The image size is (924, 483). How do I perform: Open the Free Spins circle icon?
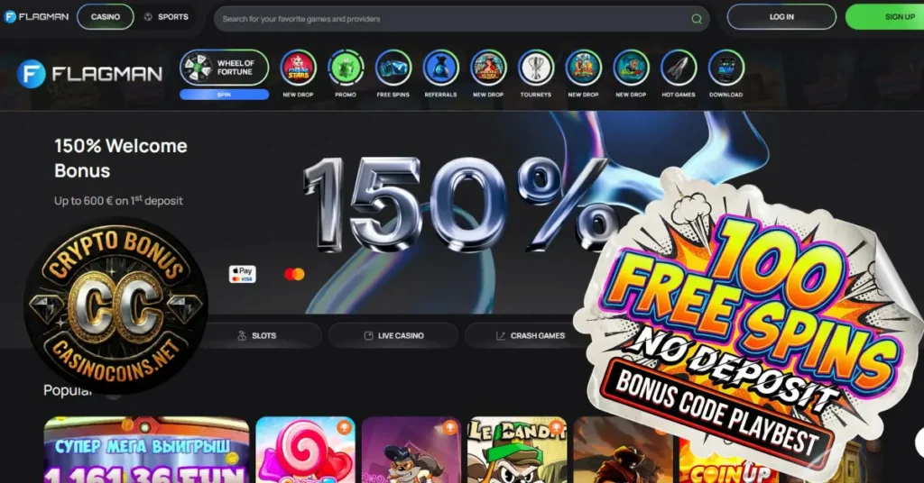pos(393,68)
